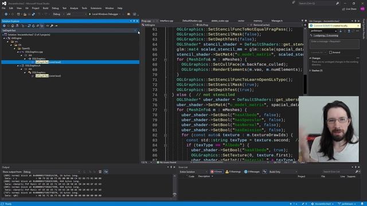The image size is (367, 206).
Task: Open the account profile avatar
Action: click(362, 9)
